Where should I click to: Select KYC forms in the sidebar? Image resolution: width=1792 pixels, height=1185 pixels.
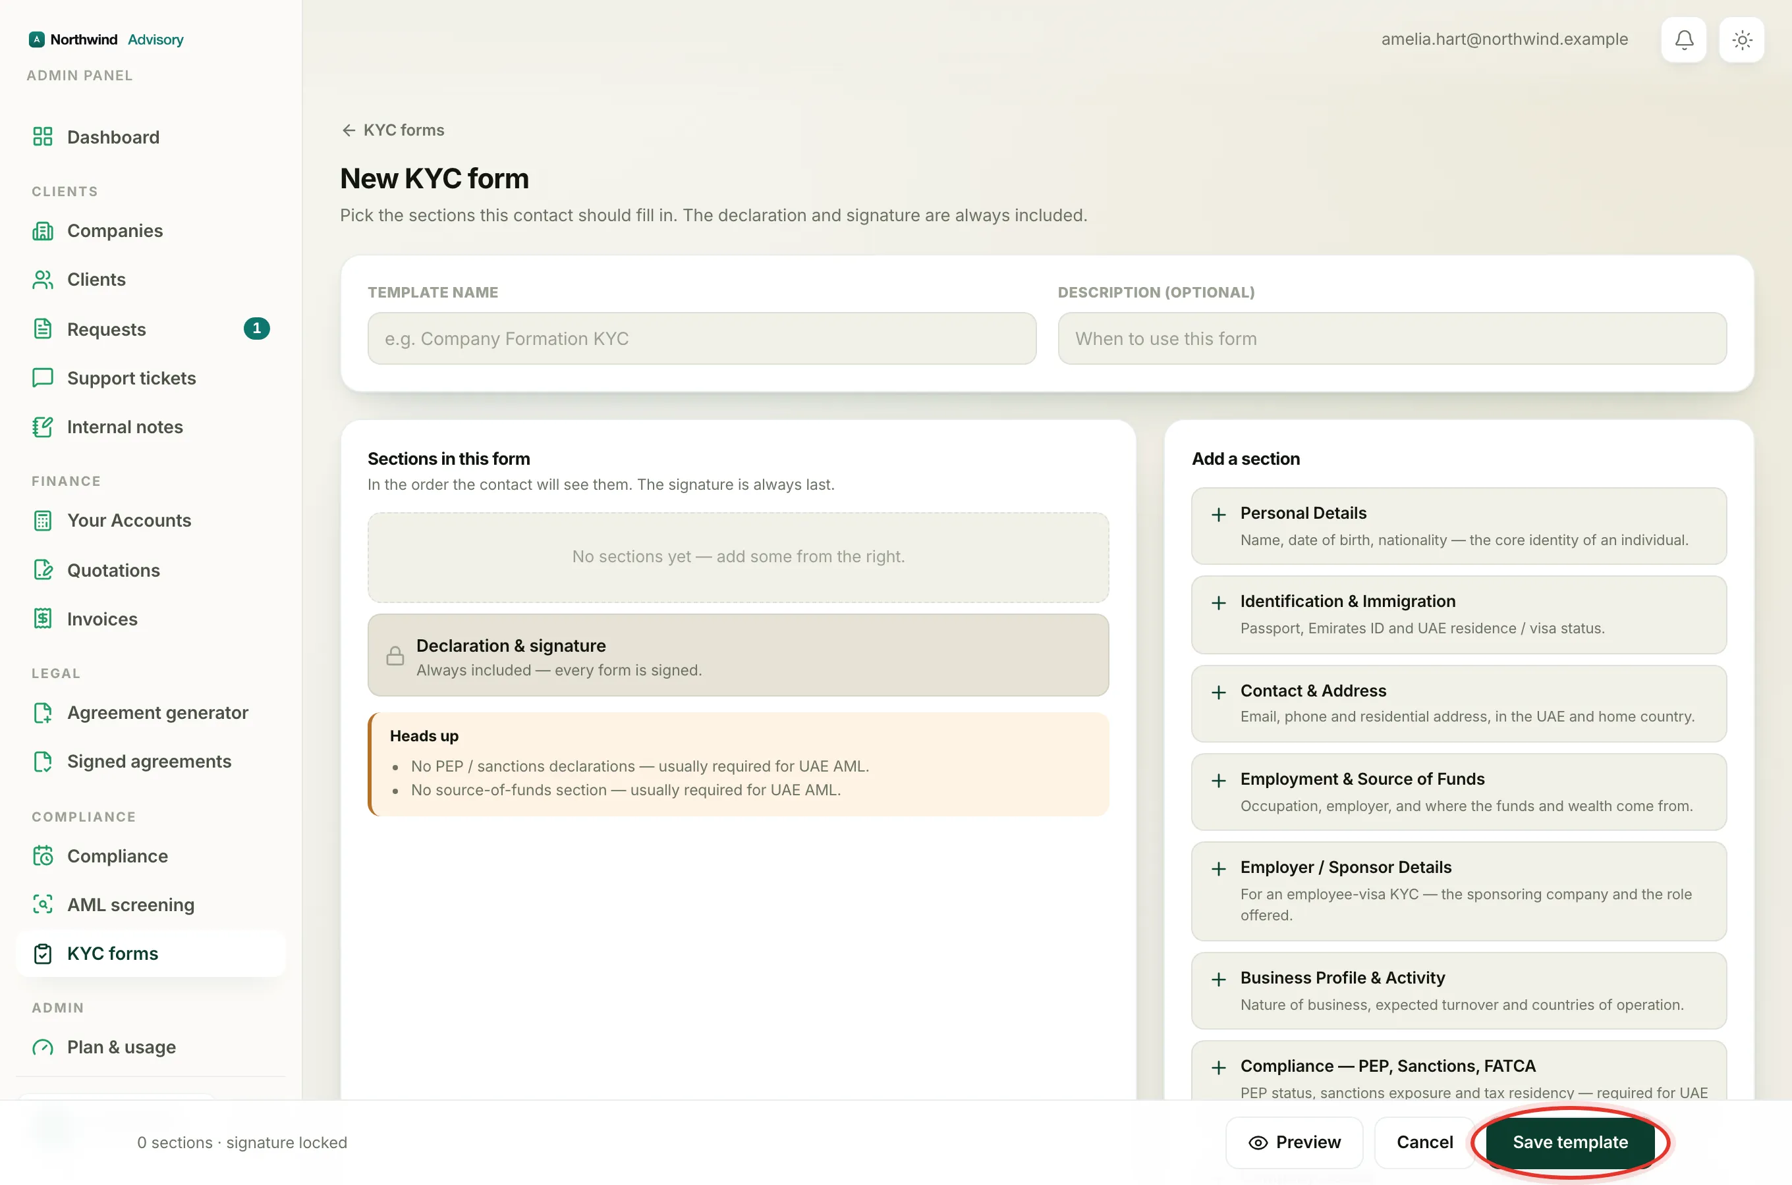click(x=150, y=954)
